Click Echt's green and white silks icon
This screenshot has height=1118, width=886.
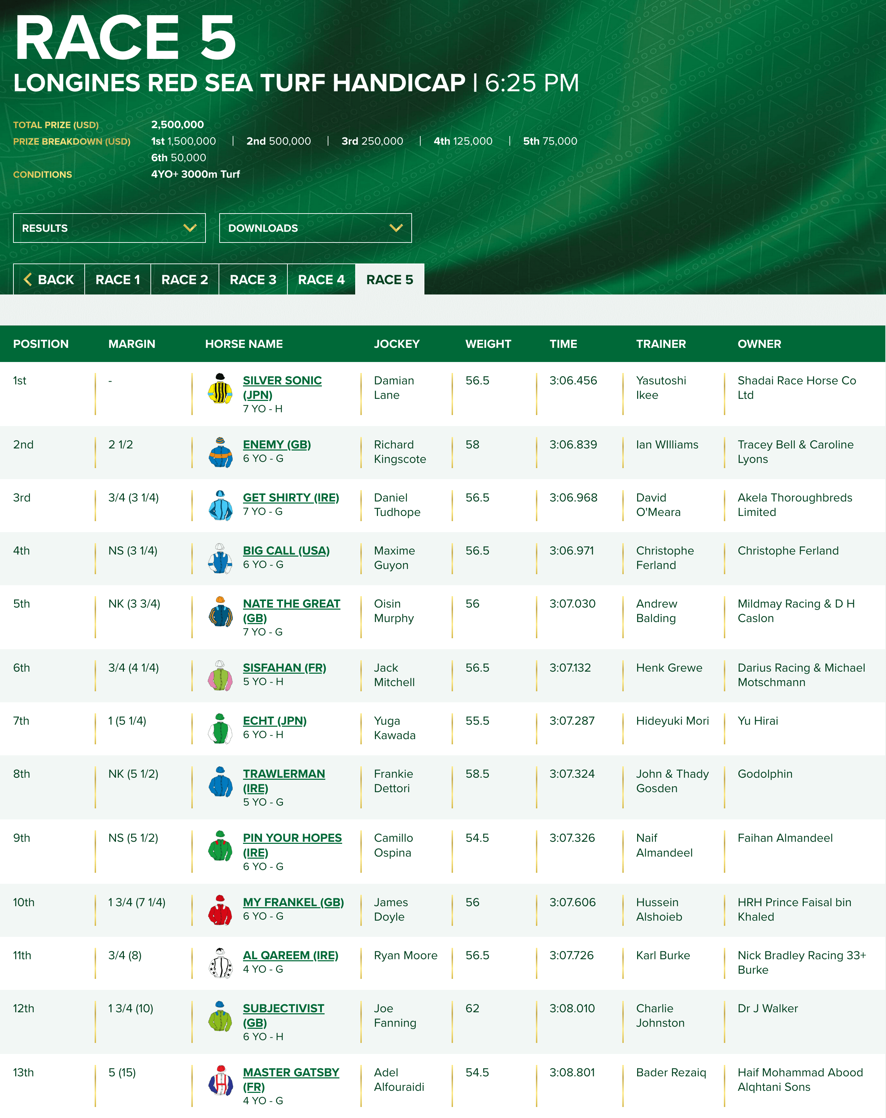tap(220, 728)
